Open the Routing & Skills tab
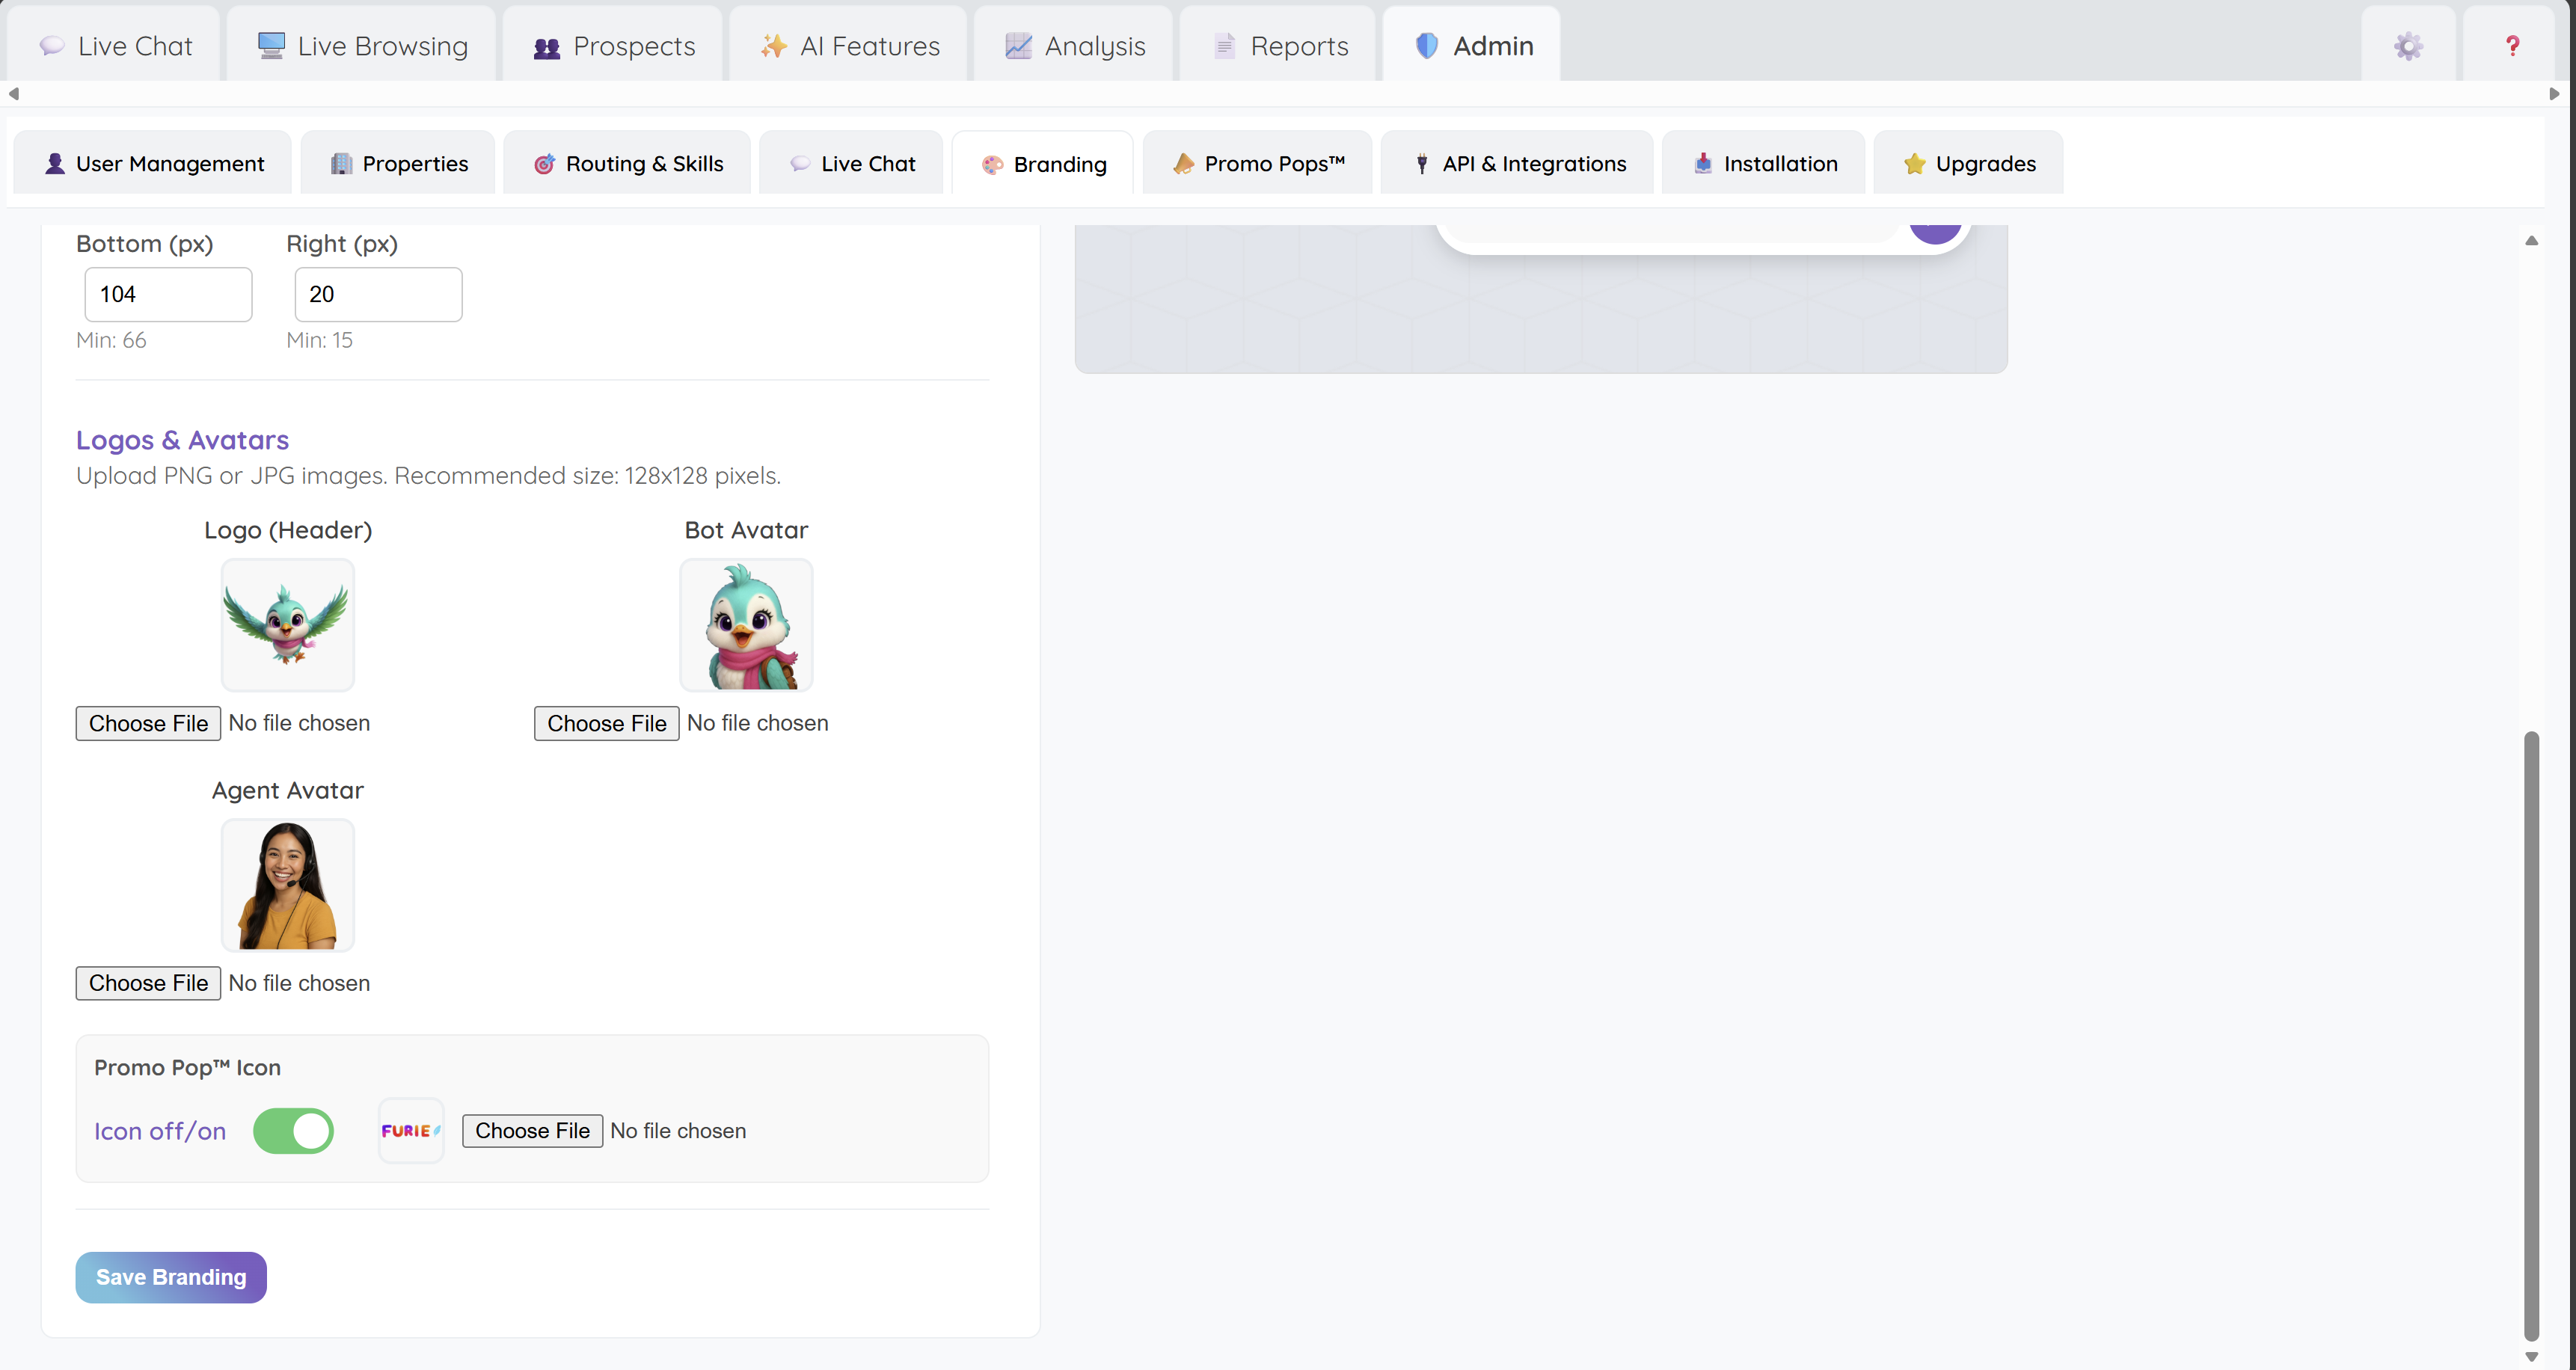 626,163
